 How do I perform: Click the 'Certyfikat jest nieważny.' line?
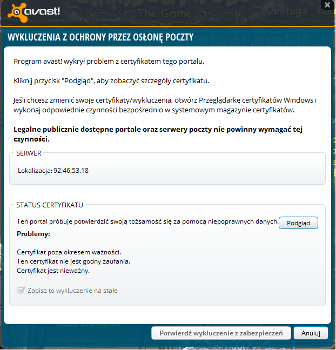point(53,271)
